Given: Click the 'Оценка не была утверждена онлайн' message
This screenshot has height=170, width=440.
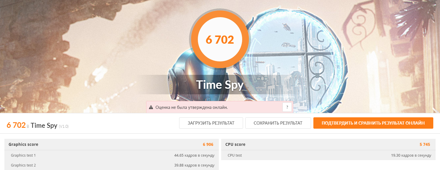Looking at the screenshot, I should [191, 107].
